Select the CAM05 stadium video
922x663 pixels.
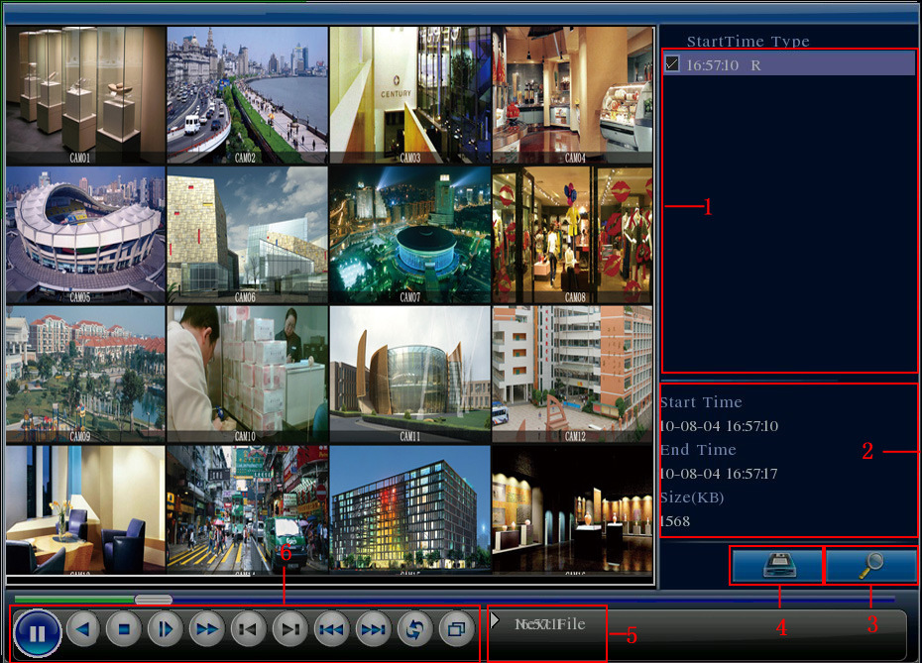pyautogui.click(x=85, y=235)
